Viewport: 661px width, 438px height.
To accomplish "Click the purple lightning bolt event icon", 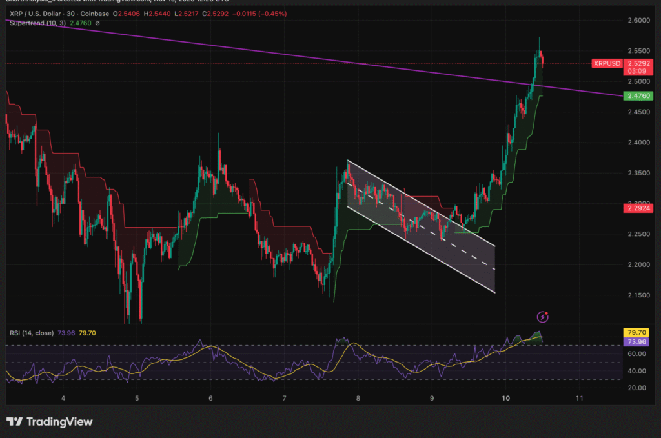I will point(544,316).
